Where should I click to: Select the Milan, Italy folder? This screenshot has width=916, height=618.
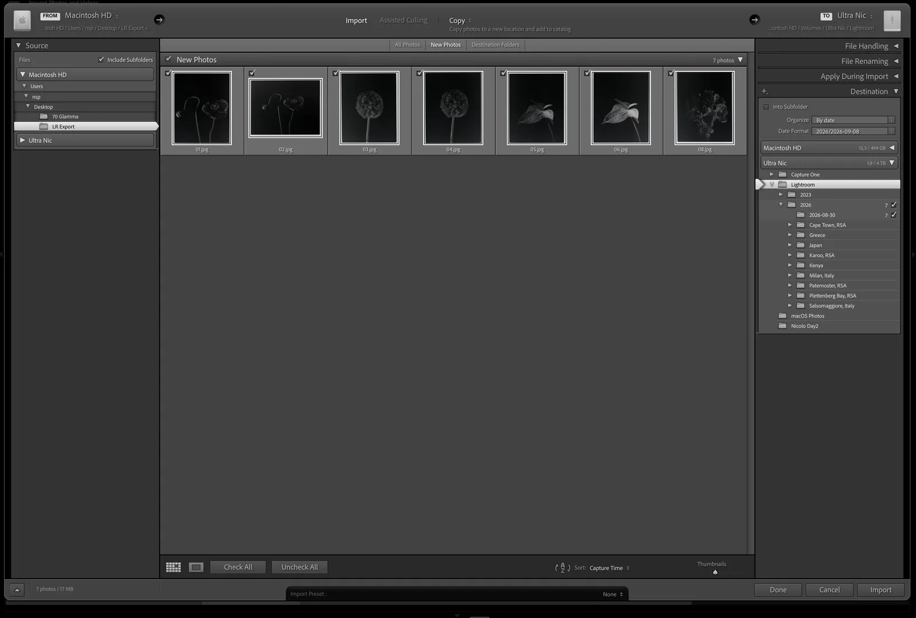[x=822, y=276]
